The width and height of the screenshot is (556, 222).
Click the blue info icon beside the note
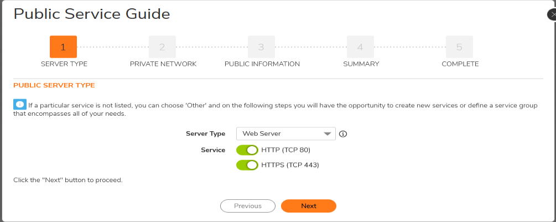coord(20,105)
